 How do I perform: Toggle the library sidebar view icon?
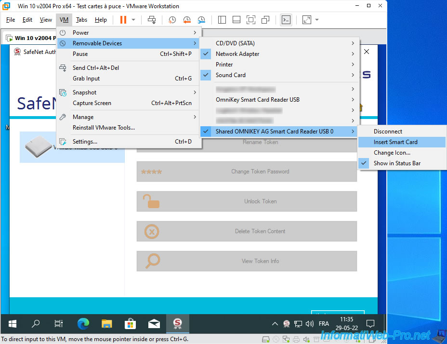pyautogui.click(x=222, y=20)
